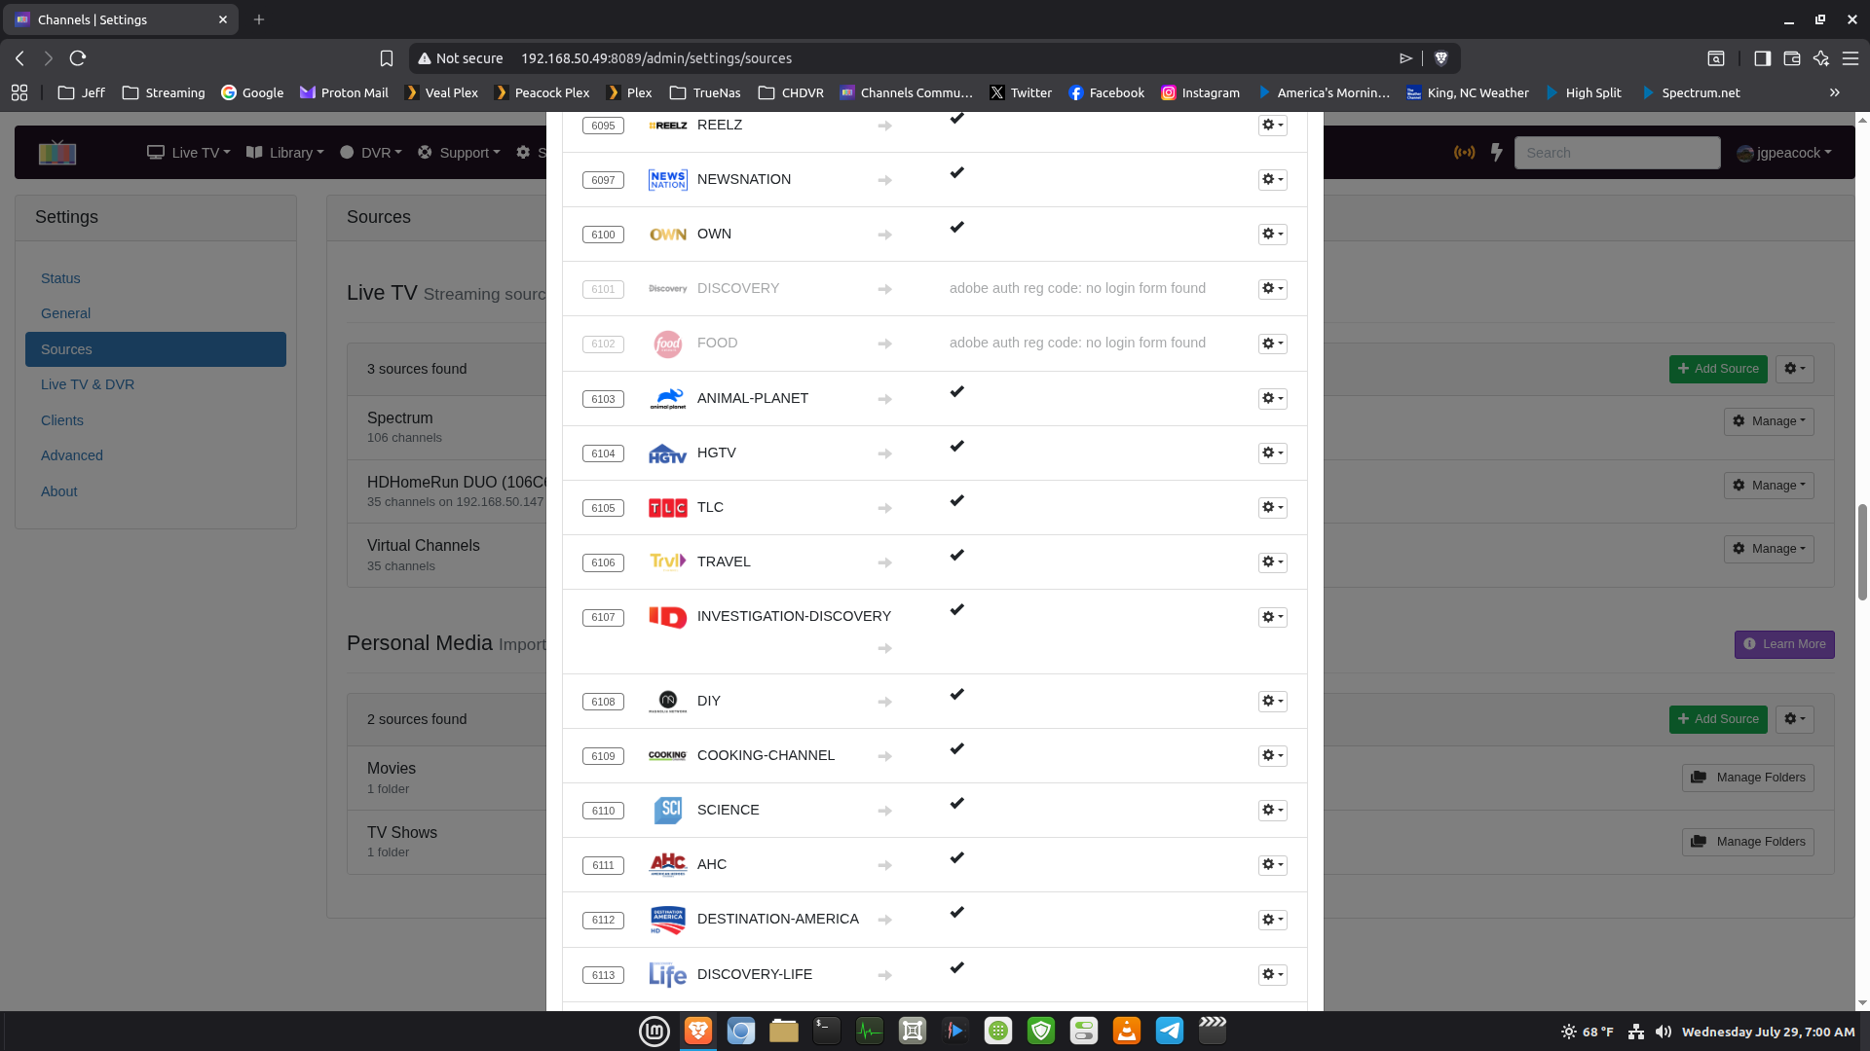Image resolution: width=1870 pixels, height=1051 pixels.
Task: Open the gear dropdown for FOOD
Action: pyautogui.click(x=1272, y=344)
